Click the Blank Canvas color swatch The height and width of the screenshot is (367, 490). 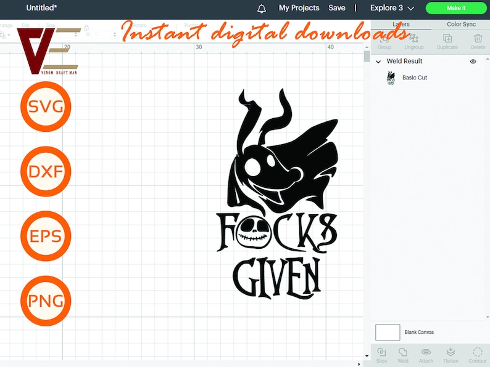388,333
